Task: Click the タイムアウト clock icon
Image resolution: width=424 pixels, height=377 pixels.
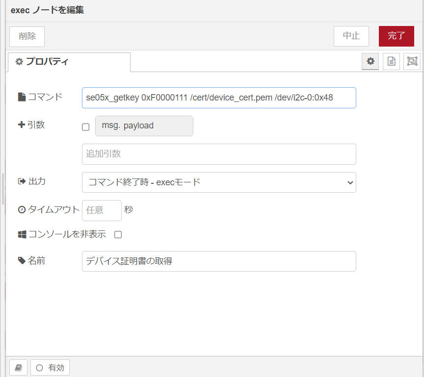Action: click(22, 209)
